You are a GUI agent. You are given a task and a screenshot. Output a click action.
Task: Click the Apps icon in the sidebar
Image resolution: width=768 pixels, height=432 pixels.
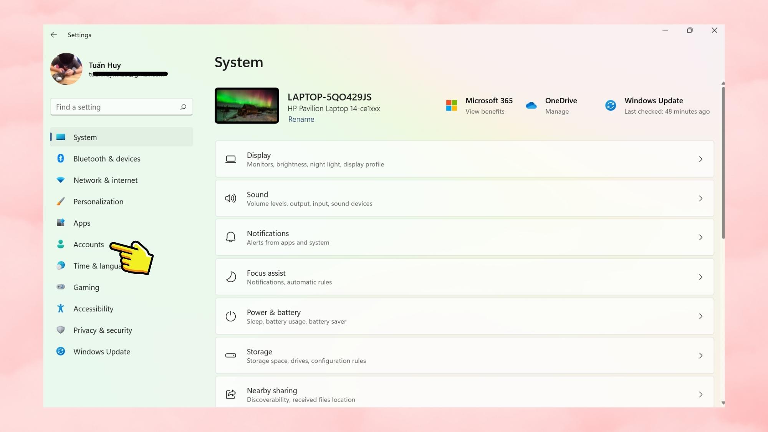pyautogui.click(x=61, y=223)
